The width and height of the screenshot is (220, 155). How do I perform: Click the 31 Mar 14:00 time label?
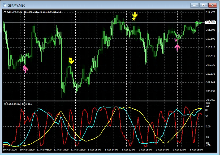pos(61,149)
